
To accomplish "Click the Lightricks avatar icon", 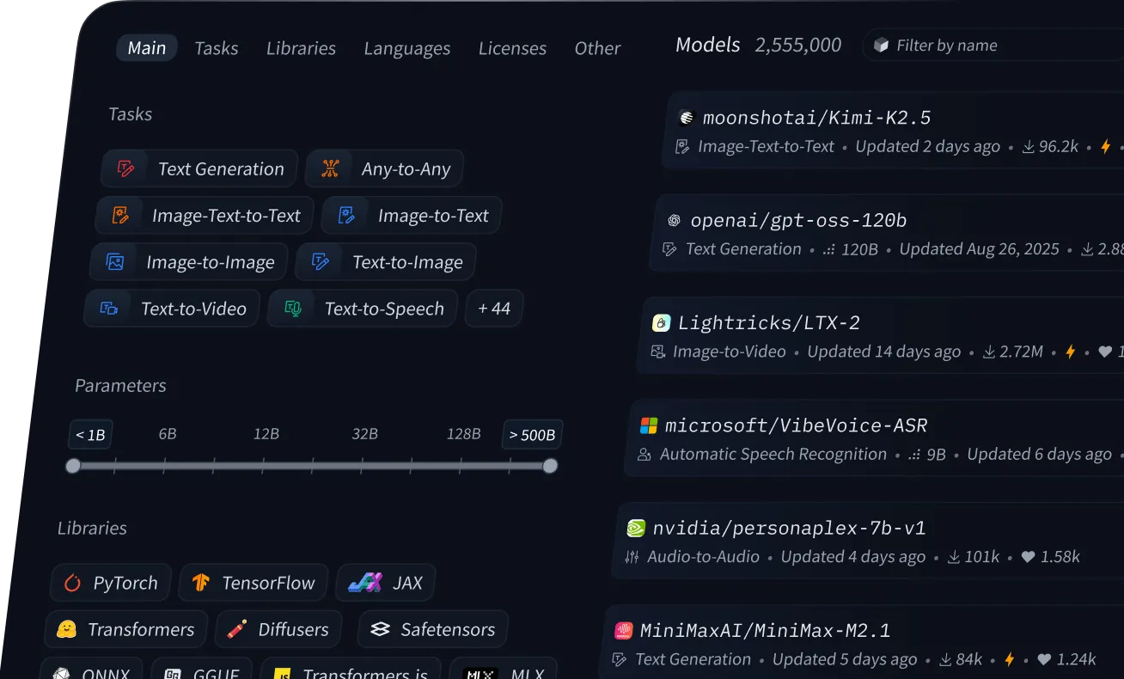I will coord(661,323).
